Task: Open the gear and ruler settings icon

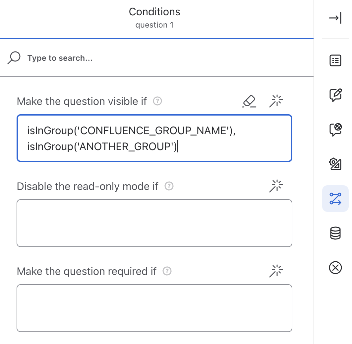Action: click(x=335, y=164)
